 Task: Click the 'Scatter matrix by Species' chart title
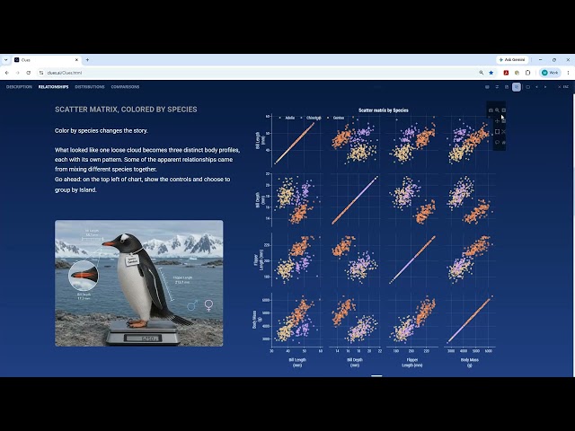[384, 110]
